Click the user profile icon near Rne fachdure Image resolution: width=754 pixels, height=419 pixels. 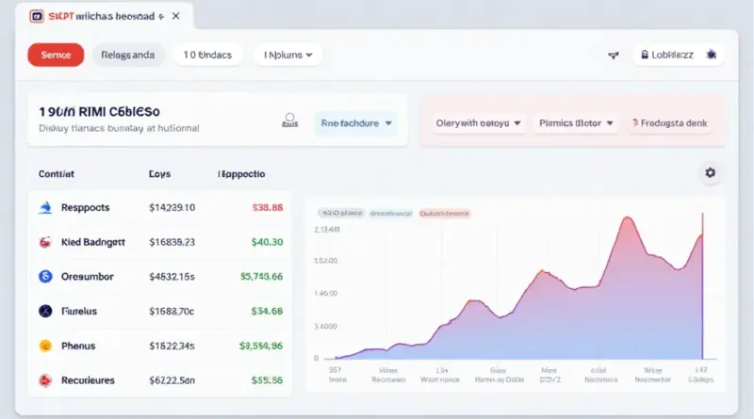point(289,121)
